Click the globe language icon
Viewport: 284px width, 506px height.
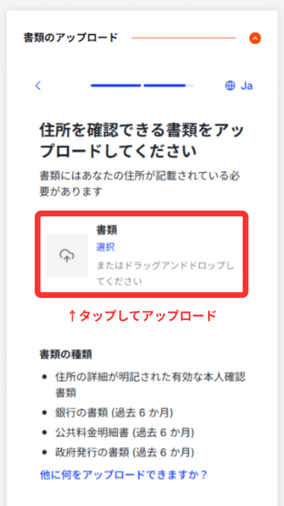[230, 85]
